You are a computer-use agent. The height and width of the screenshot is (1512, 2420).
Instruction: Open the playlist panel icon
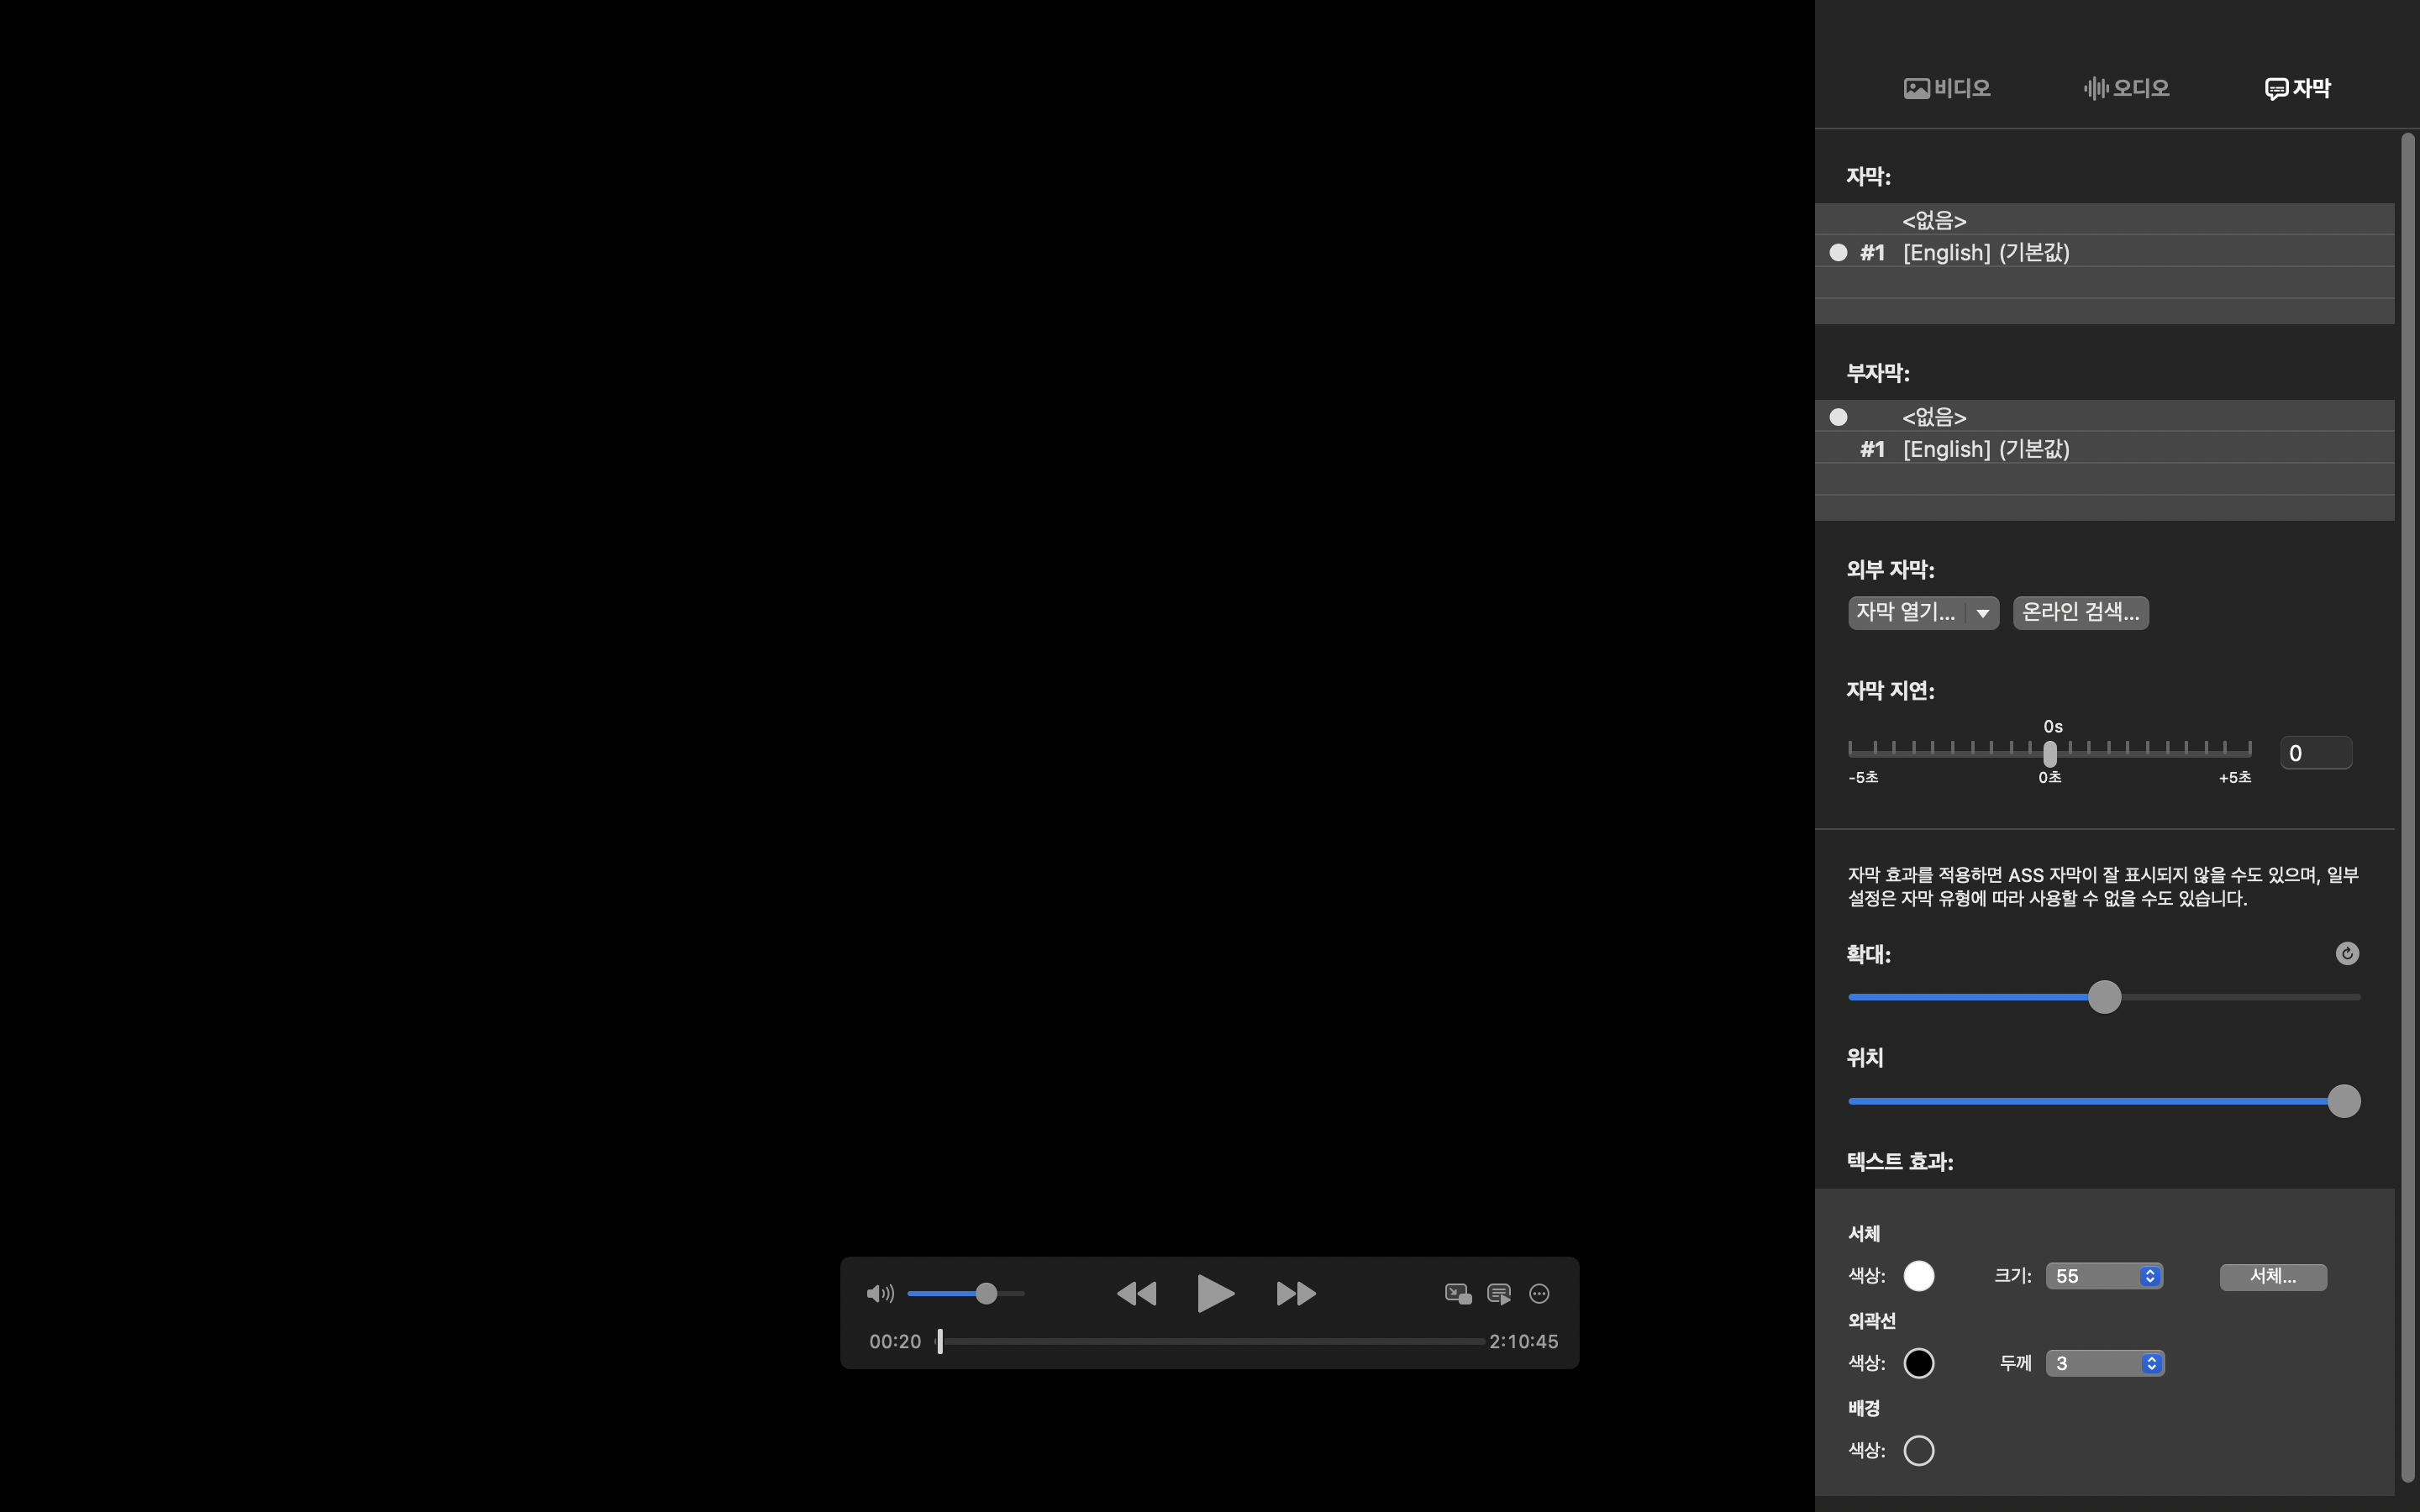coord(1499,1294)
